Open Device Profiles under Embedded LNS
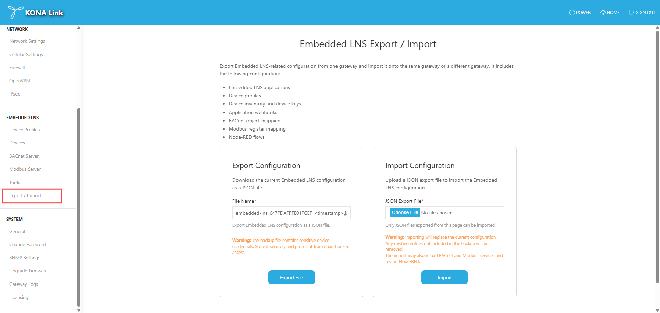Viewport: 660px width, 313px height. 24,130
